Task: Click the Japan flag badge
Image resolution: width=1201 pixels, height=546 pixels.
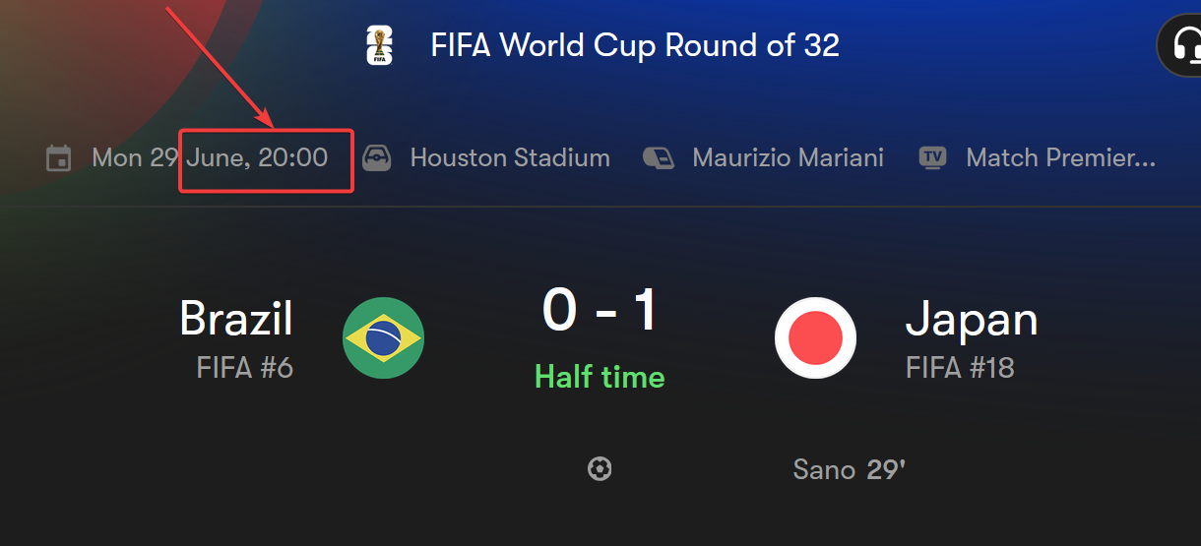Action: pos(815,338)
